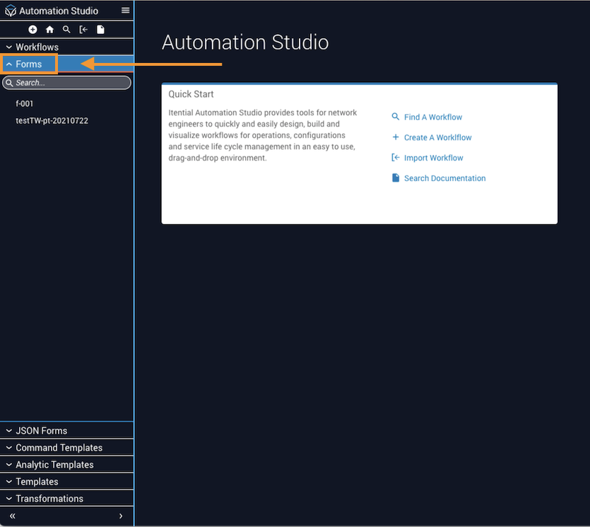Expand the Analytic Templates section

pyautogui.click(x=67, y=465)
